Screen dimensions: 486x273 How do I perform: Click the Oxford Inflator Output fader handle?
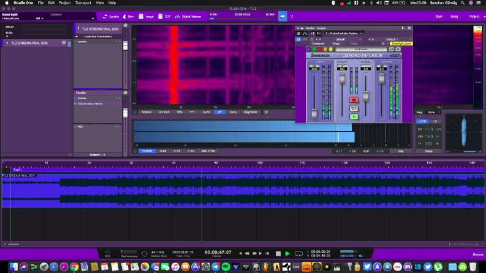[382, 78]
